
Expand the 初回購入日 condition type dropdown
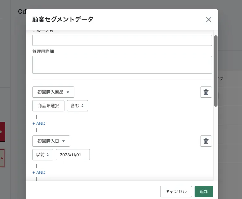coord(51,141)
